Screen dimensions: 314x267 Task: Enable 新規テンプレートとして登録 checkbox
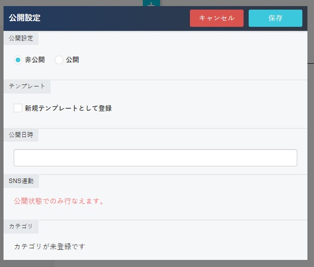(18, 108)
